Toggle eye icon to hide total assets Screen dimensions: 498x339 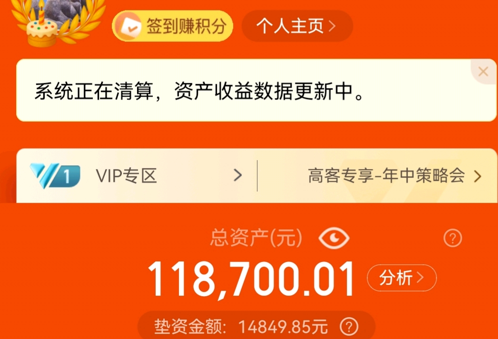tap(334, 238)
